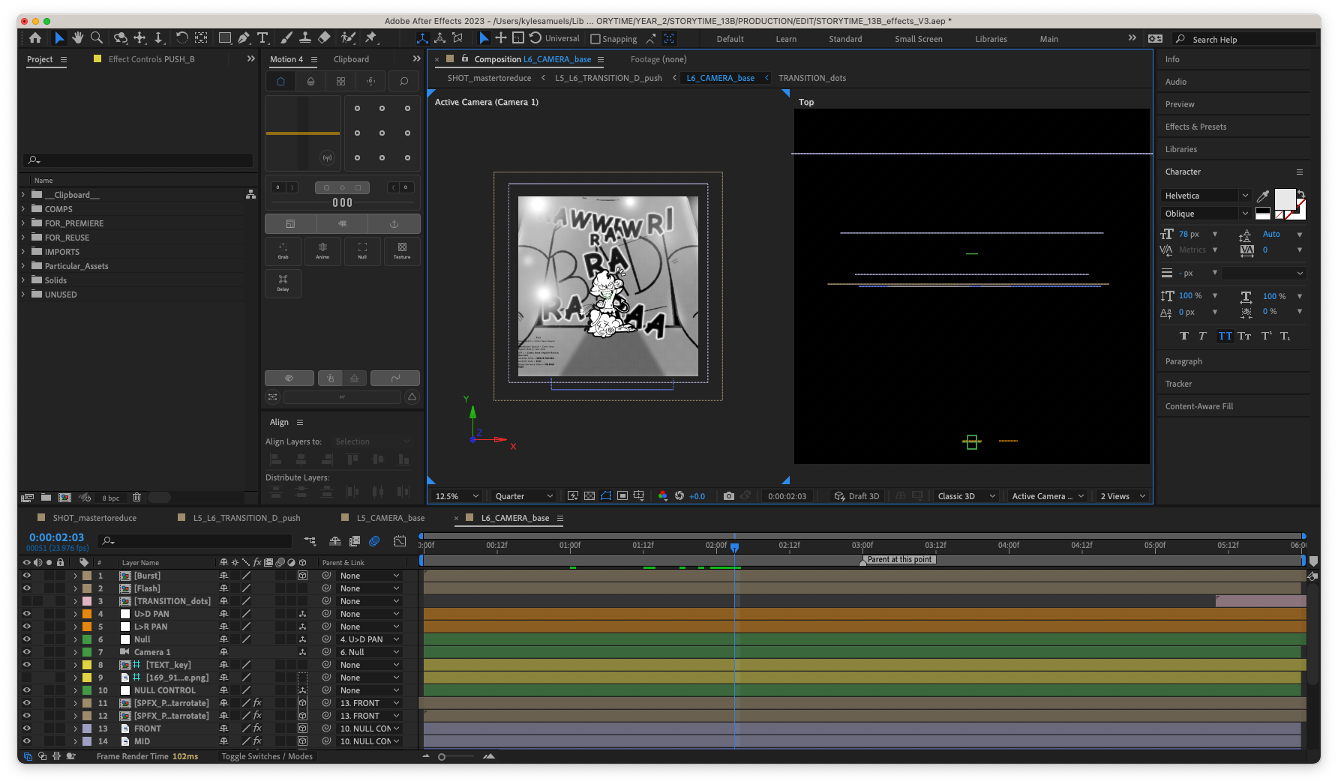
Task: Toggle 3D switch for FRONT layer
Action: pyautogui.click(x=302, y=729)
